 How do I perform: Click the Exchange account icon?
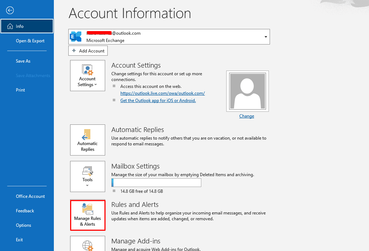(x=76, y=37)
